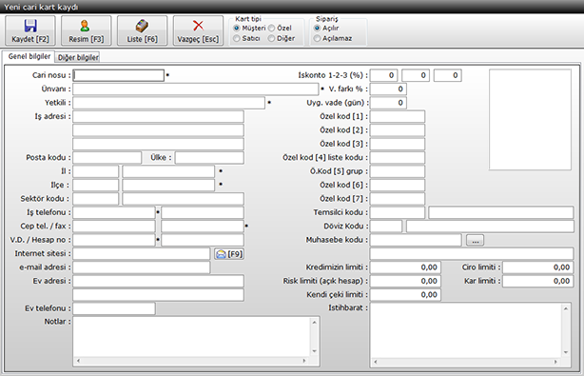Click the Özel kod [1] field

398,117
